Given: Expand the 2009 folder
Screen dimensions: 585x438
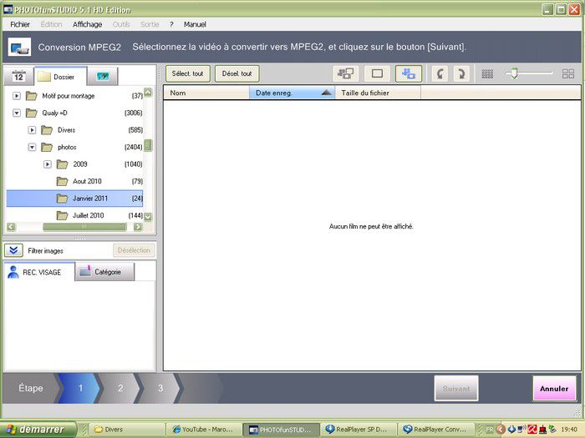Looking at the screenshot, I should tap(48, 164).
